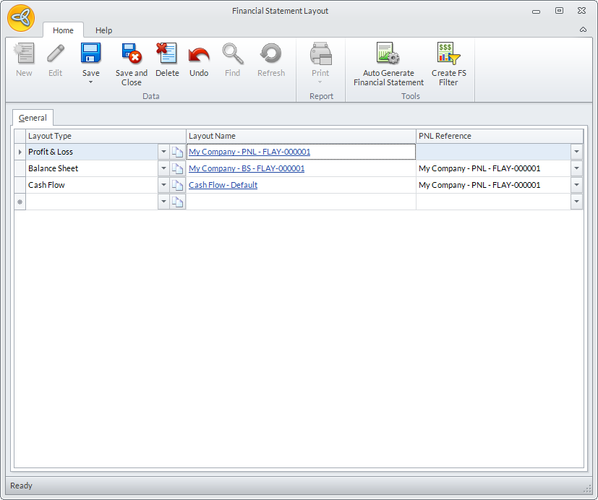Click the copy icon in Cash Flow row
This screenshot has width=598, height=500.
(178, 185)
